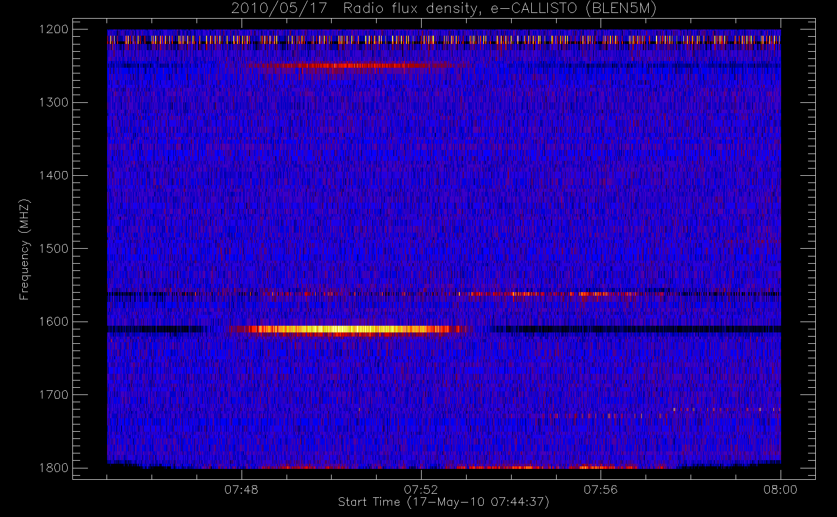The height and width of the screenshot is (517, 837).
Task: Select the 1800 frequency axis label
Action: pos(54,467)
